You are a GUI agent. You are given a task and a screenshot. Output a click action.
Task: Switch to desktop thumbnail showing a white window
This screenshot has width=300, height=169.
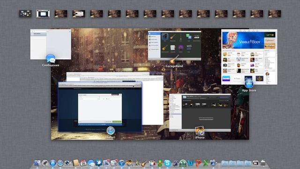click(x=79, y=14)
